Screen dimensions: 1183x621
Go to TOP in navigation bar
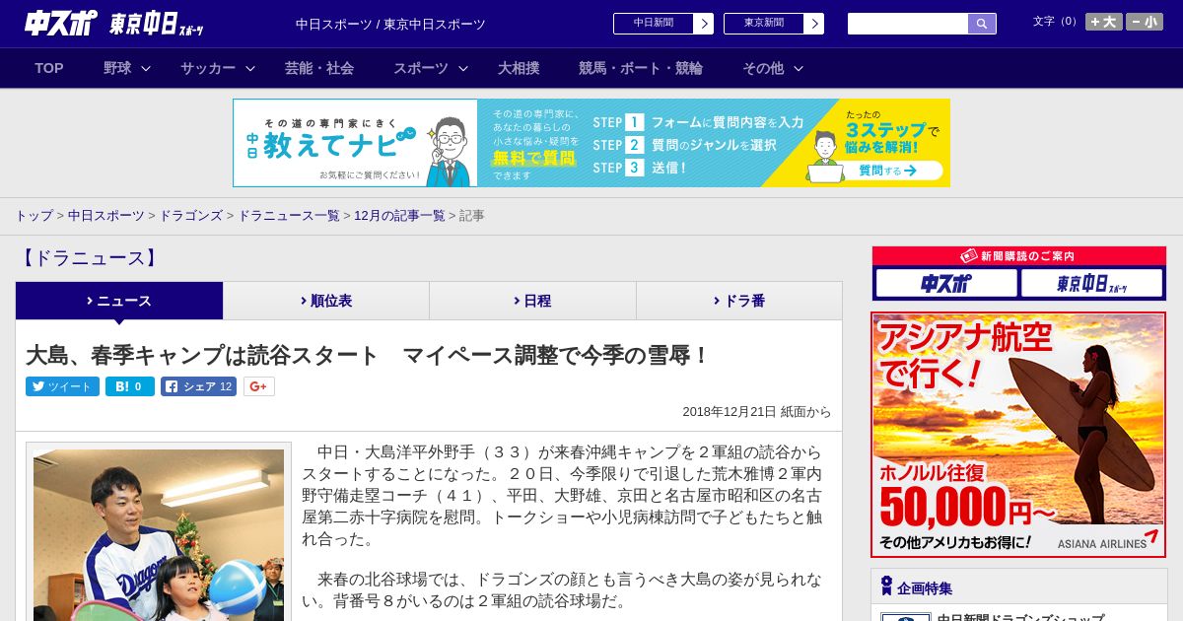(x=49, y=68)
